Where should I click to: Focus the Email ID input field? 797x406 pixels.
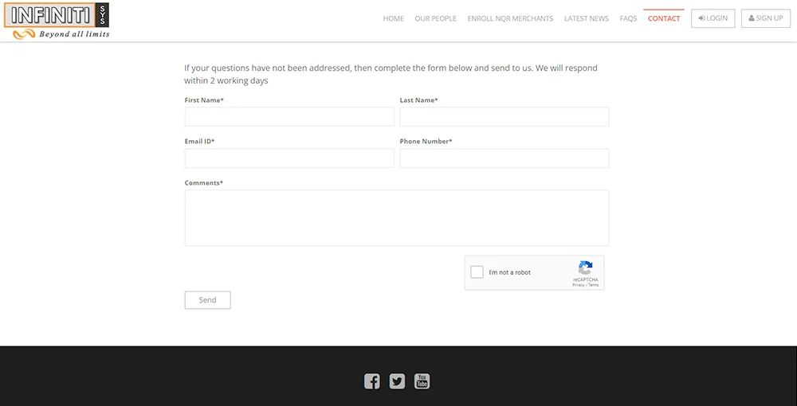[x=289, y=158]
